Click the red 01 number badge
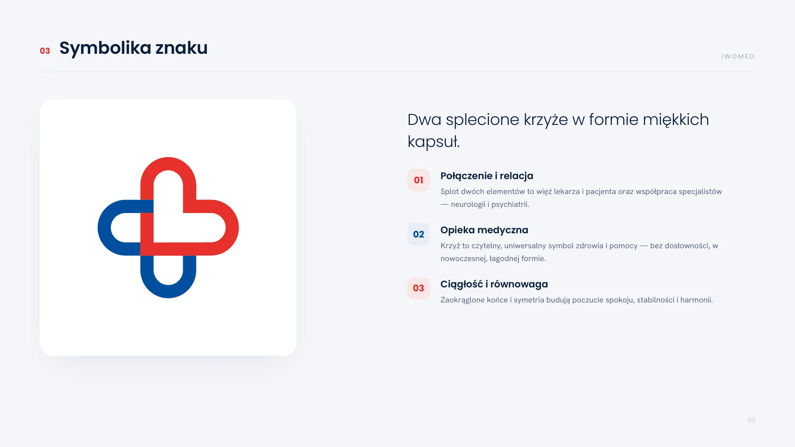The width and height of the screenshot is (795, 447). 418,180
